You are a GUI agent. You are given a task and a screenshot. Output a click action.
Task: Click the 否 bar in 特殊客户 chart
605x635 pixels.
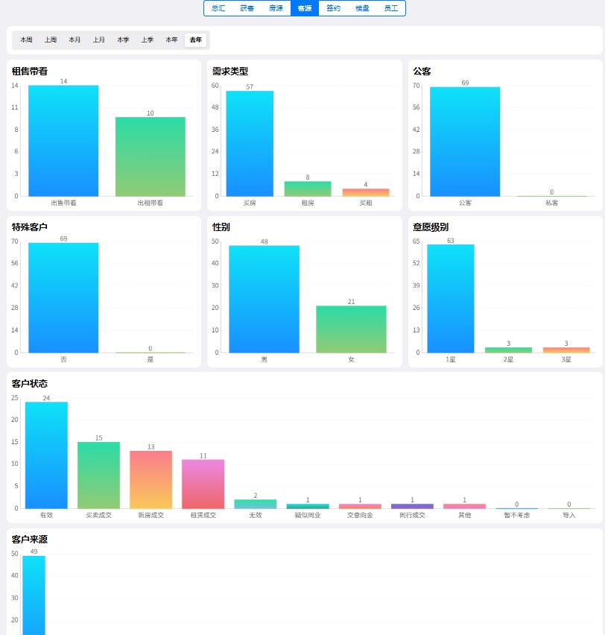(63, 297)
